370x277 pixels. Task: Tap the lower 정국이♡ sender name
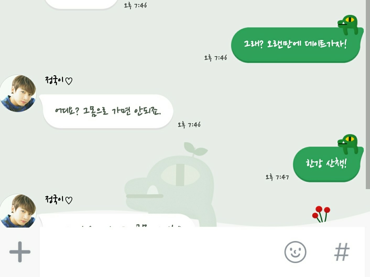click(x=59, y=200)
